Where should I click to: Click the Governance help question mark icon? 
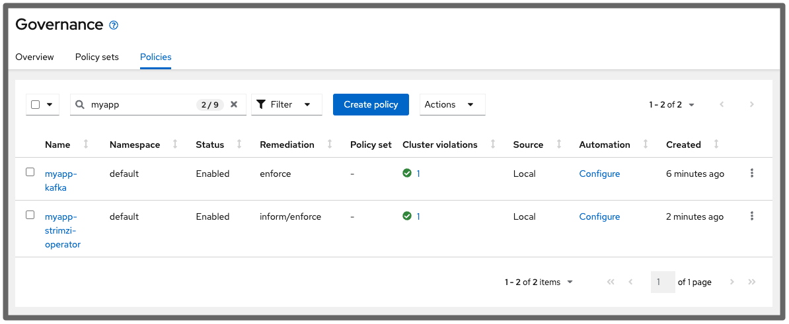pyautogui.click(x=114, y=25)
